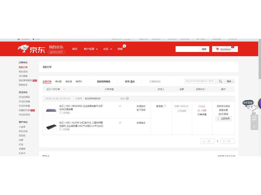Open 京东白条 under 资产中心
Viewport: 261px width, 195px height.
click(23, 131)
